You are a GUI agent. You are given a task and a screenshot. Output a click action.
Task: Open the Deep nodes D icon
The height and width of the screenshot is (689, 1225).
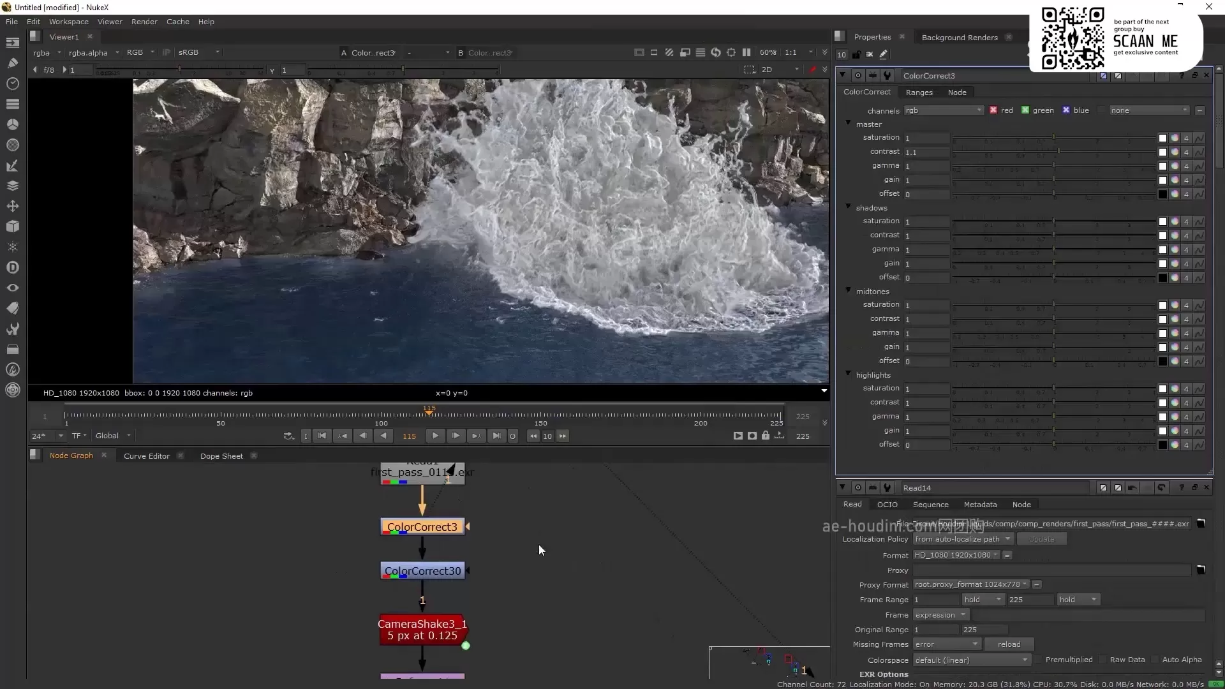click(13, 267)
